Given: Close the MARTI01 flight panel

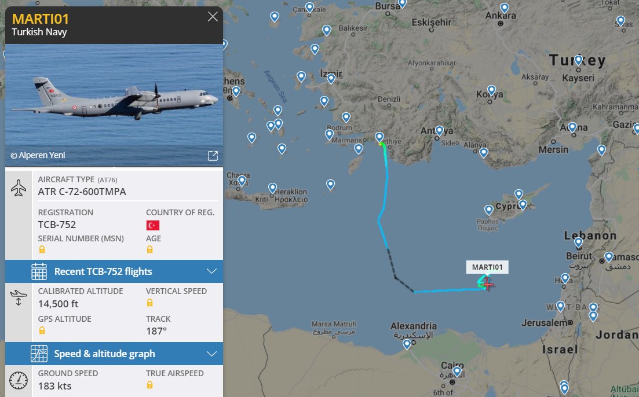Looking at the screenshot, I should click(x=213, y=17).
